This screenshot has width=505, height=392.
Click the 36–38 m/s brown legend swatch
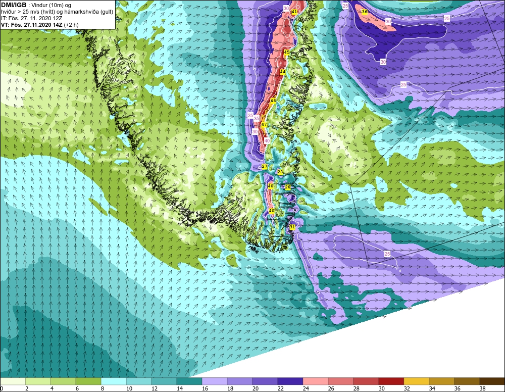coord(467,381)
